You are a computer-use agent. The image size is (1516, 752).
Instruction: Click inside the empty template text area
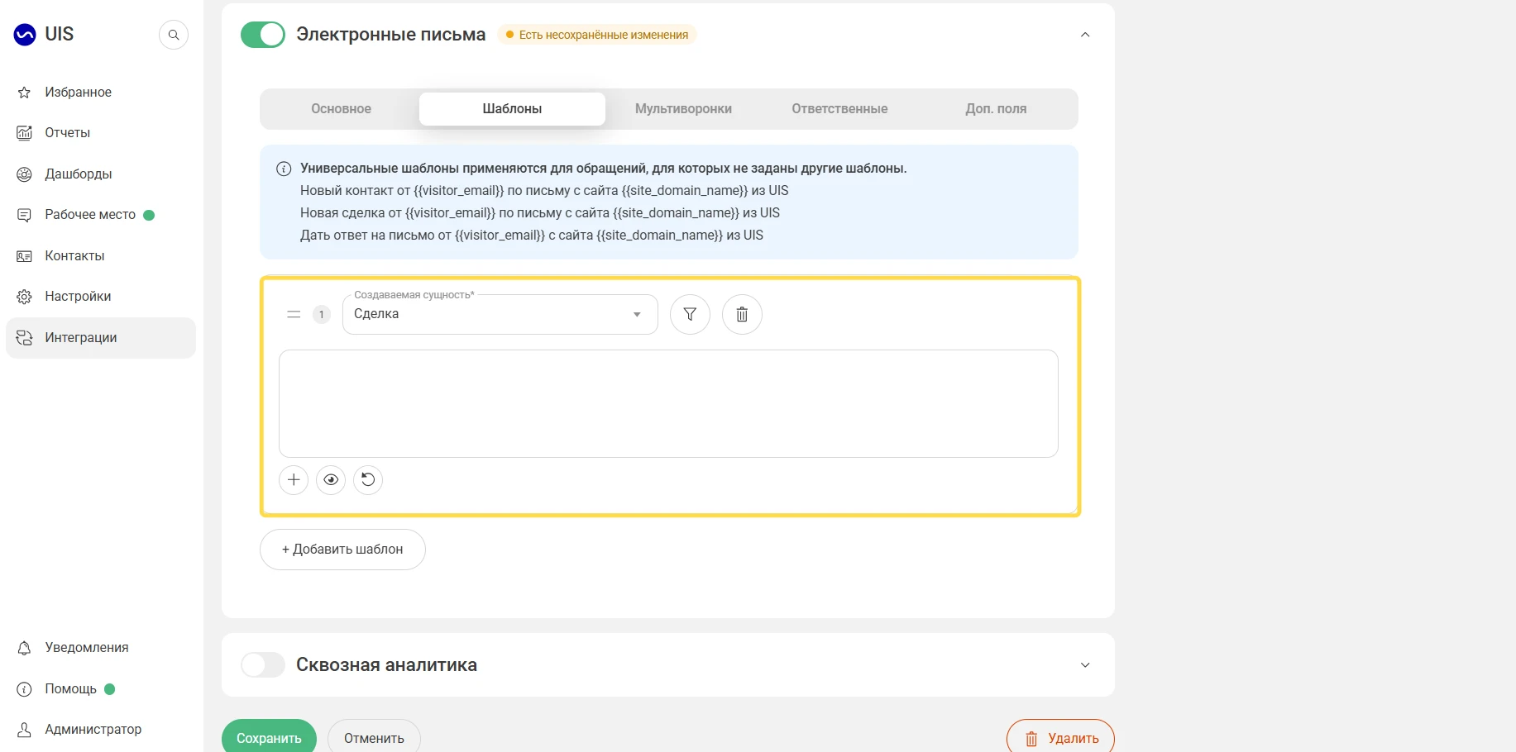(x=668, y=403)
